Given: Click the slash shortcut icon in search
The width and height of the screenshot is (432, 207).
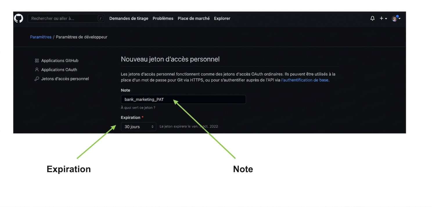Looking at the screenshot, I should 100,18.
